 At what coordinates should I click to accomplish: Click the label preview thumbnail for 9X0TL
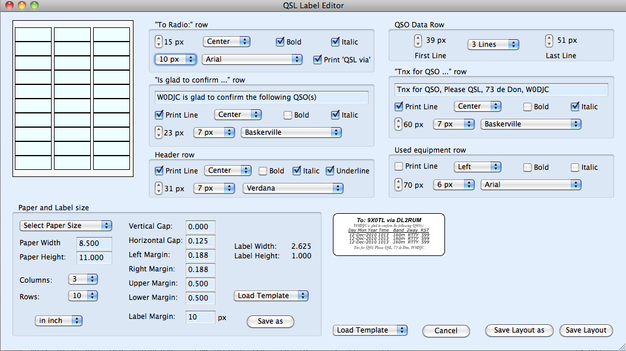coord(389,235)
